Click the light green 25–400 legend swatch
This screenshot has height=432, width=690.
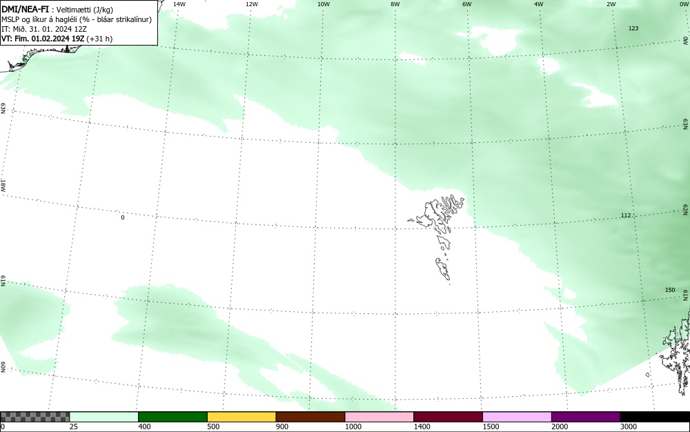click(x=104, y=417)
